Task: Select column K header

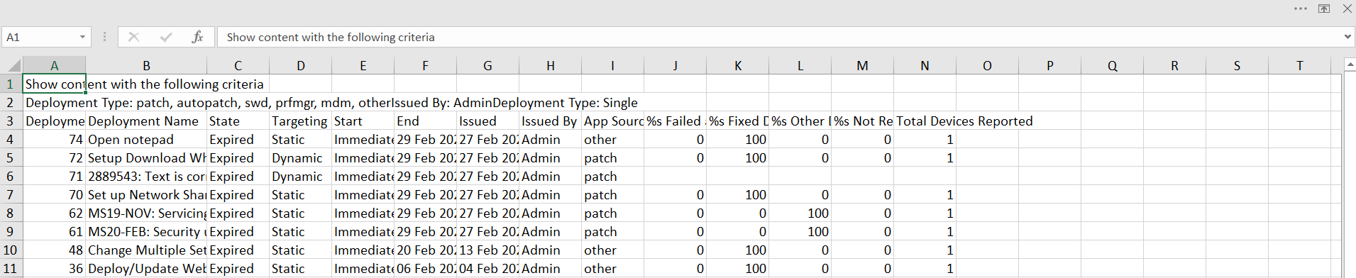Action: point(737,65)
